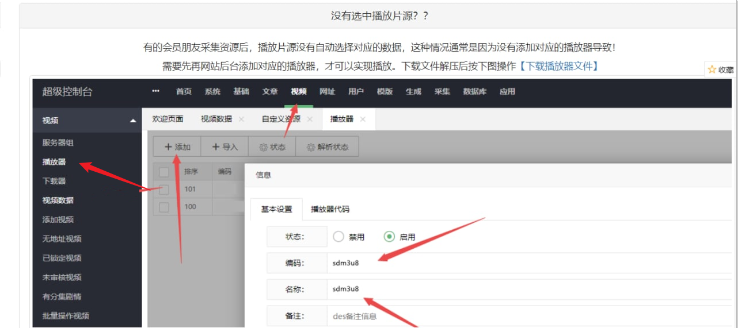Tick the checkbox for row 101
Image resolution: width=738 pixels, height=328 pixels.
point(164,189)
